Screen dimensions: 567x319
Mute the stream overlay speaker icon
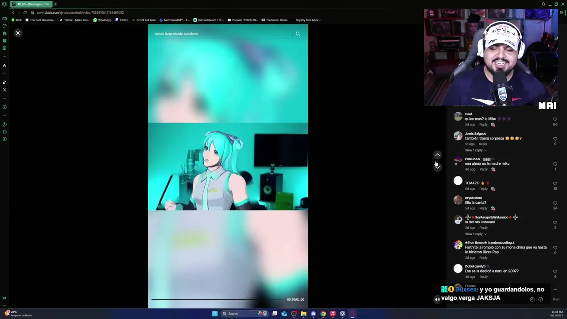click(437, 300)
